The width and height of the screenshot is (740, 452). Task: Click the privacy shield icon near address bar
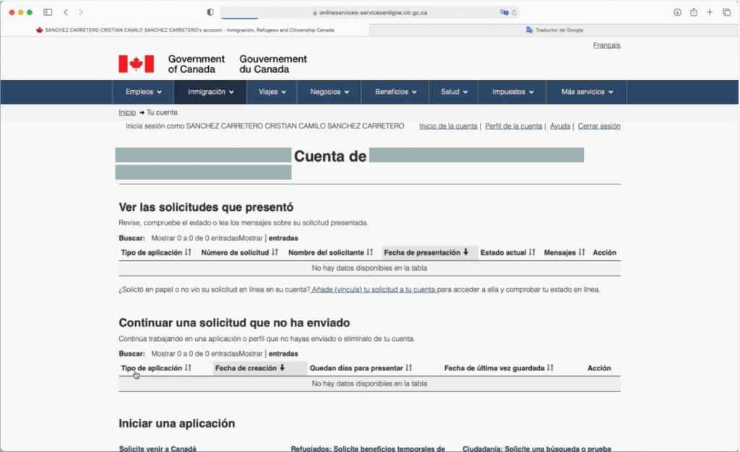click(210, 12)
